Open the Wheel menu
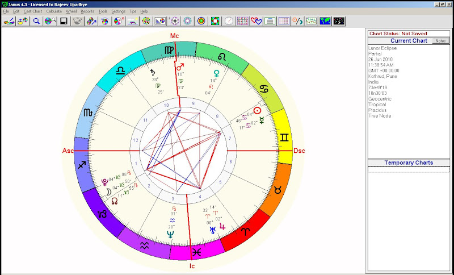Image resolution: width=454 pixels, height=275 pixels. point(72,11)
